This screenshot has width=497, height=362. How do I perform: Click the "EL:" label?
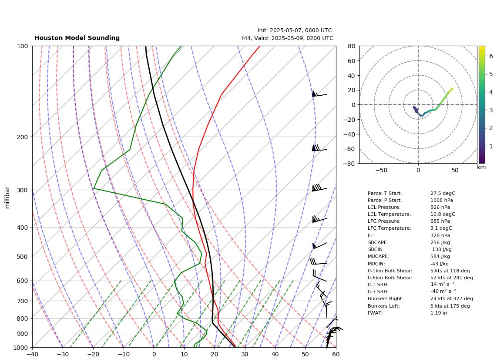[371, 235]
